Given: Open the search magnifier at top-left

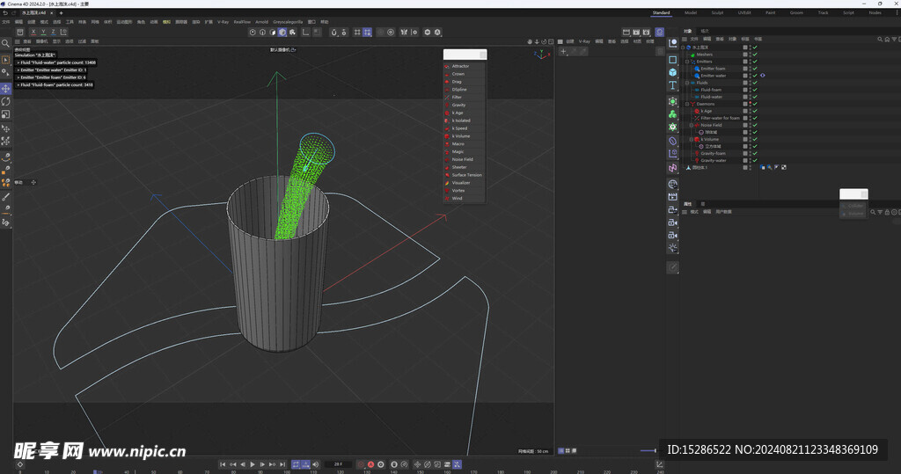Looking at the screenshot, I should coord(6,44).
